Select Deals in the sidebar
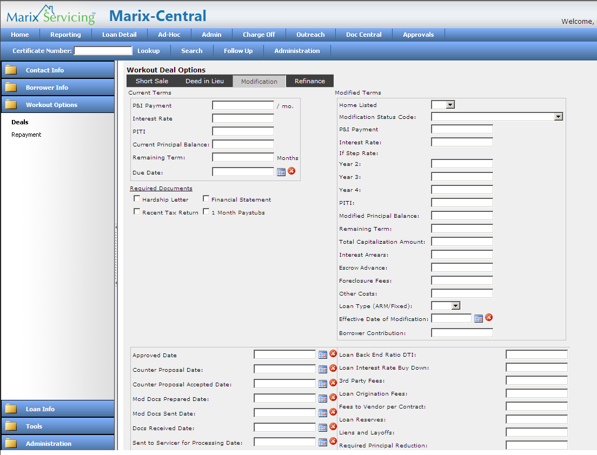 (20, 122)
